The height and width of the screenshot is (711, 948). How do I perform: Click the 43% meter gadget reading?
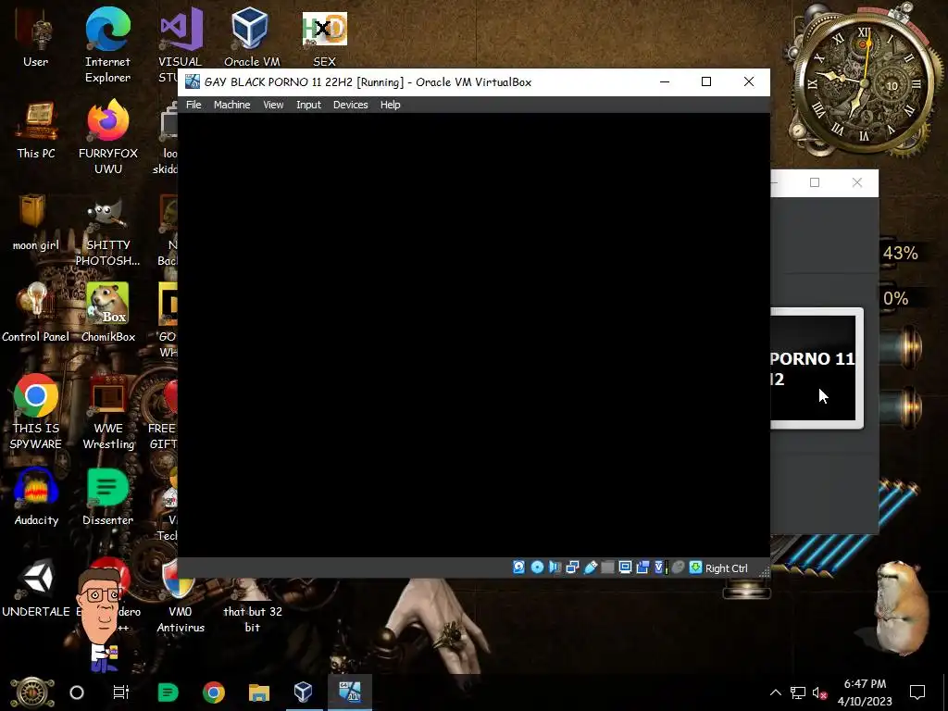(900, 253)
